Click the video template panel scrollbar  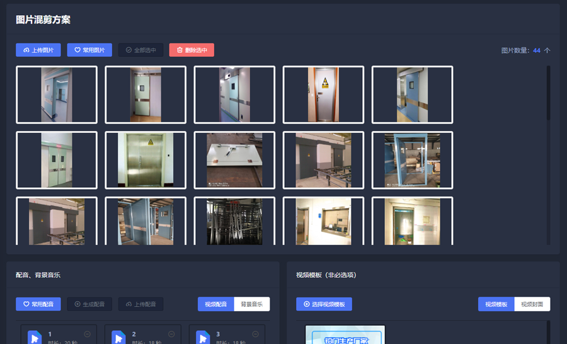pyautogui.click(x=548, y=332)
